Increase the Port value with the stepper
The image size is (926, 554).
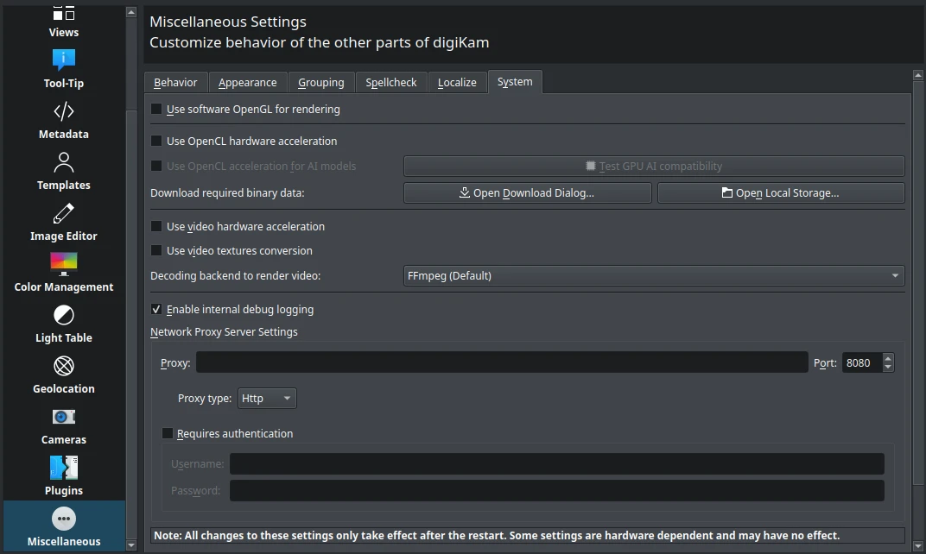tap(890, 357)
